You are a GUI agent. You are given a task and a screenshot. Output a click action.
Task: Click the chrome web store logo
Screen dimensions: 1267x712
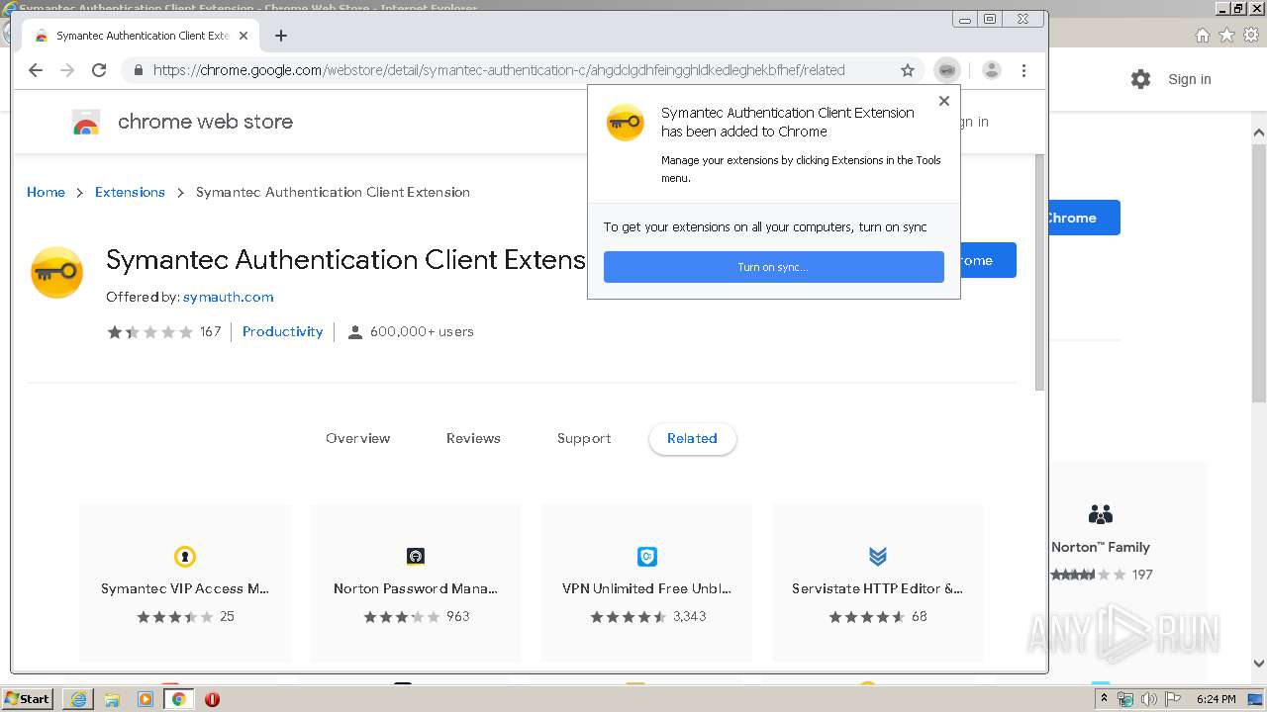(182, 122)
